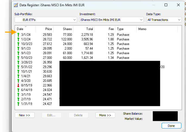This screenshot has height=132, width=186.
Task: Click the disabled Edit... button
Action: tap(52, 115)
